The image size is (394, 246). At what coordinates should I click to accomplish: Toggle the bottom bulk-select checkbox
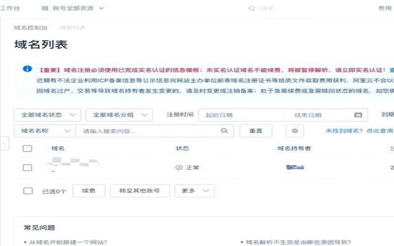click(x=28, y=191)
